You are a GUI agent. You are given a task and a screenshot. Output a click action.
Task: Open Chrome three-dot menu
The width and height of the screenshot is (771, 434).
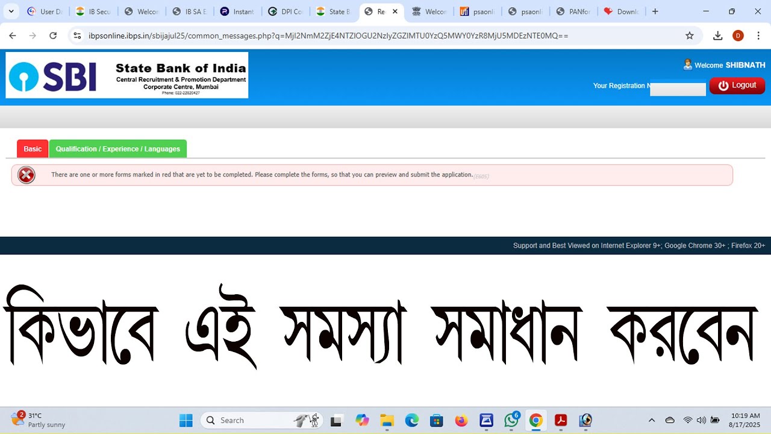tap(758, 36)
